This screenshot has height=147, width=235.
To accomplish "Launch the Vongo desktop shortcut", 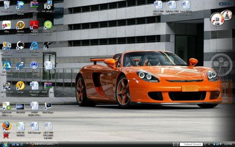I will coord(20,86).
